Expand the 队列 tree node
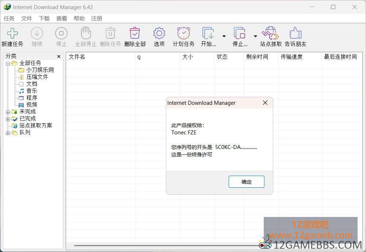 tap(8, 133)
